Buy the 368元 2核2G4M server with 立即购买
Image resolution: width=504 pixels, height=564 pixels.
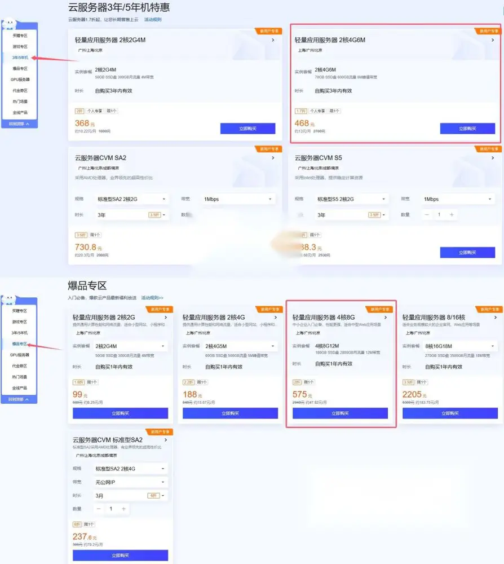(247, 129)
